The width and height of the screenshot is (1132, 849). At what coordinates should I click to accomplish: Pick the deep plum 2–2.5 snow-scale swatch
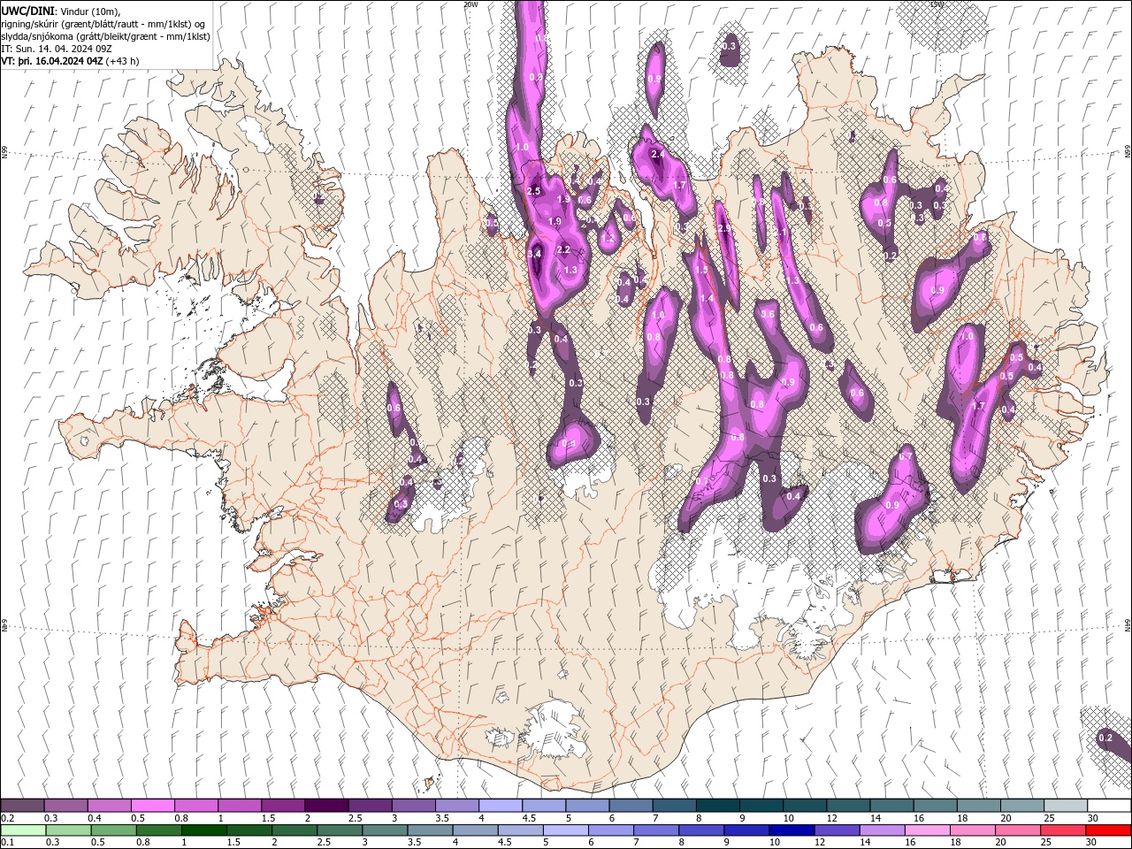(x=326, y=806)
